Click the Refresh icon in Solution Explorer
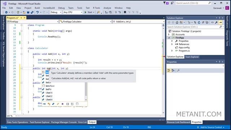 199,22
